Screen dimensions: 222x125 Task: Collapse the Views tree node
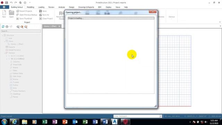pos(5,41)
